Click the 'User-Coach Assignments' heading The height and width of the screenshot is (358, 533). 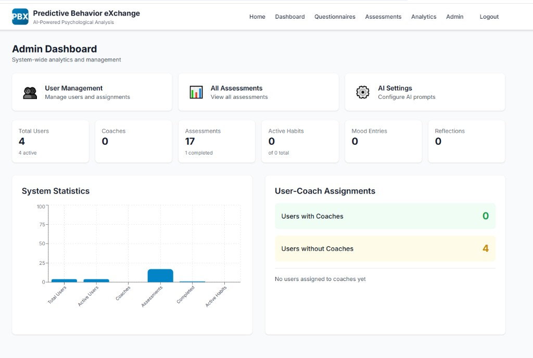tap(325, 191)
